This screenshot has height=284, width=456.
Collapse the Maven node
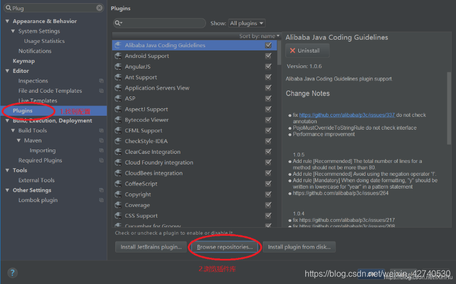click(x=19, y=140)
